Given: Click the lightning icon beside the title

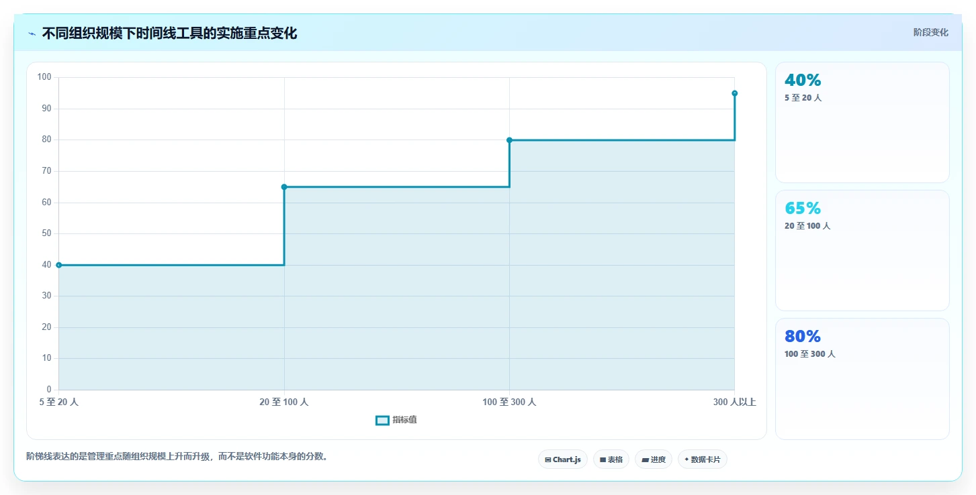Looking at the screenshot, I should 32,34.
